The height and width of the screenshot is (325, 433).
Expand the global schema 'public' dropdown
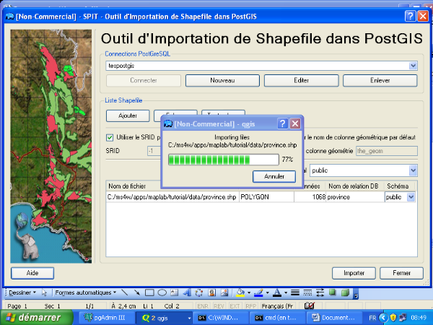pyautogui.click(x=413, y=170)
